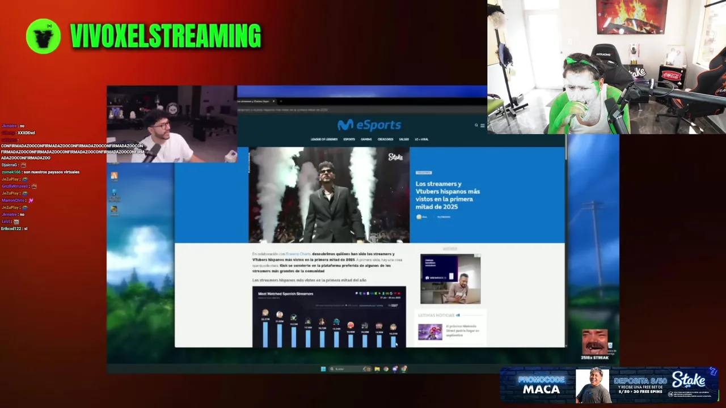Open the CREADORES nav item
Image resolution: width=726 pixels, height=408 pixels.
point(385,139)
